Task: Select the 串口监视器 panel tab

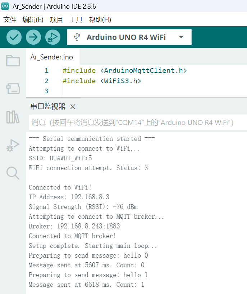Action: [48, 107]
